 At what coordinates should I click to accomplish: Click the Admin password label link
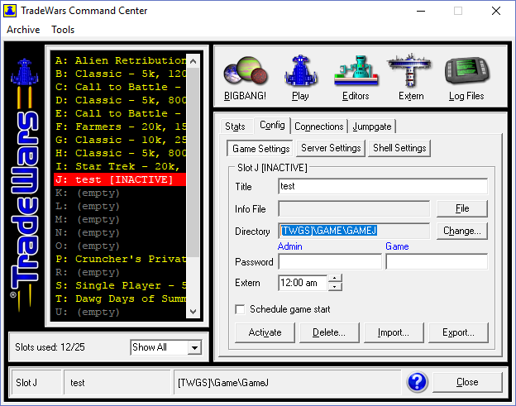coord(290,246)
